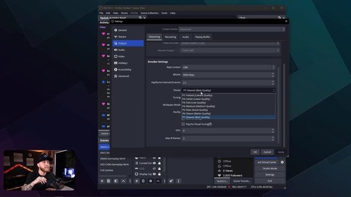Image resolution: width=351 pixels, height=197 pixels.
Task: Click Exit in OBS controls
Action: 270,181
